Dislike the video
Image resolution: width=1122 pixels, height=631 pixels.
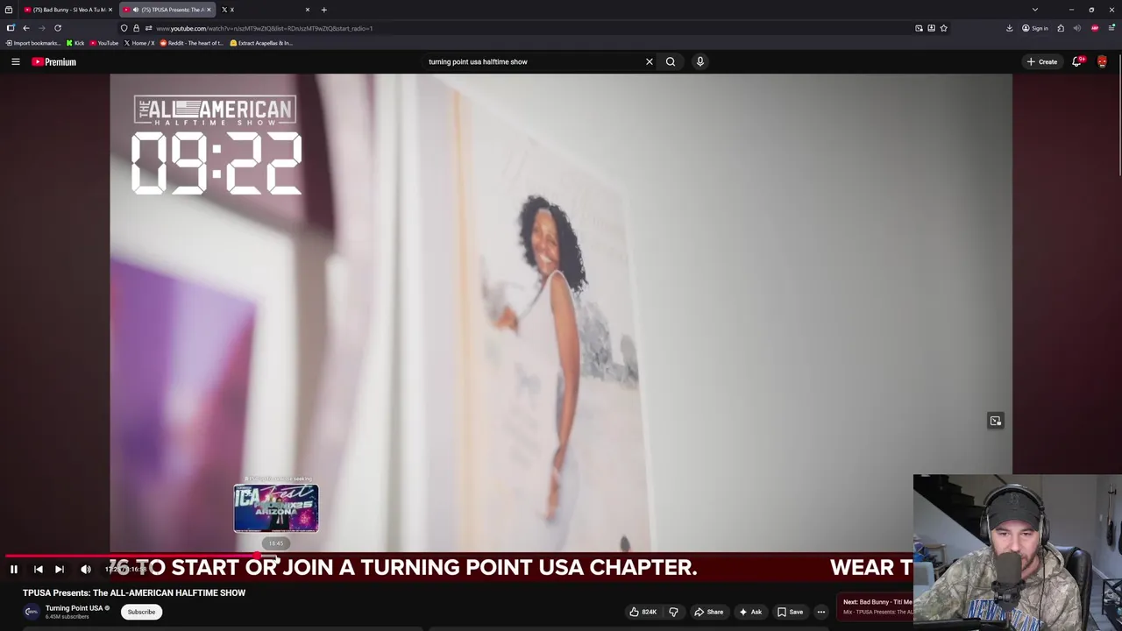click(x=673, y=612)
